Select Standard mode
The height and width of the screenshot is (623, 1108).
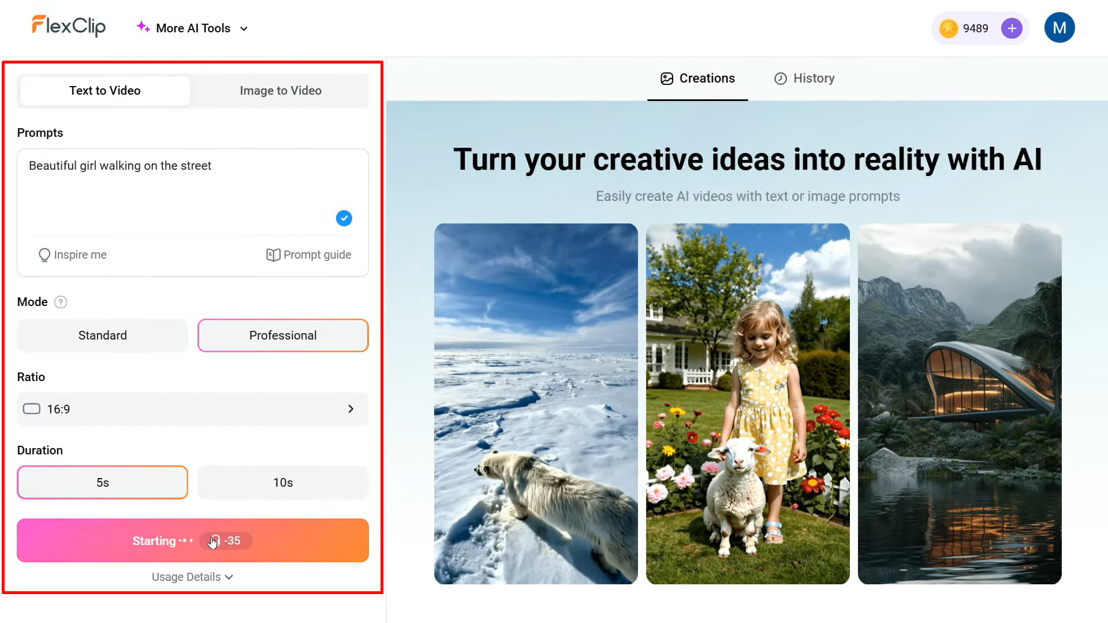click(102, 335)
